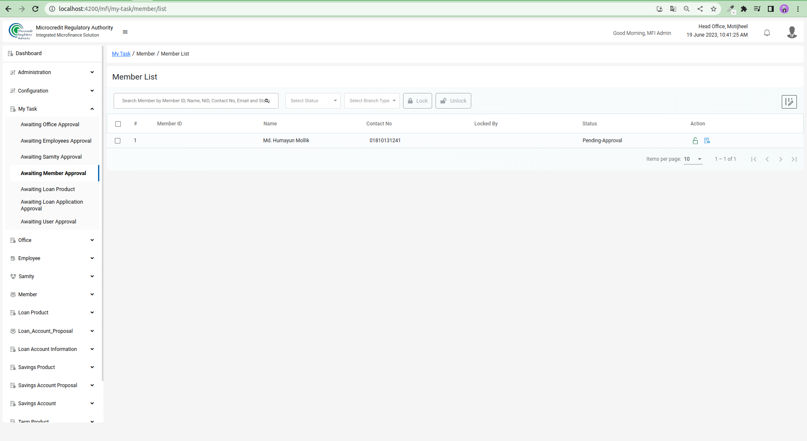Expand the Savings Account menu

pos(52,404)
